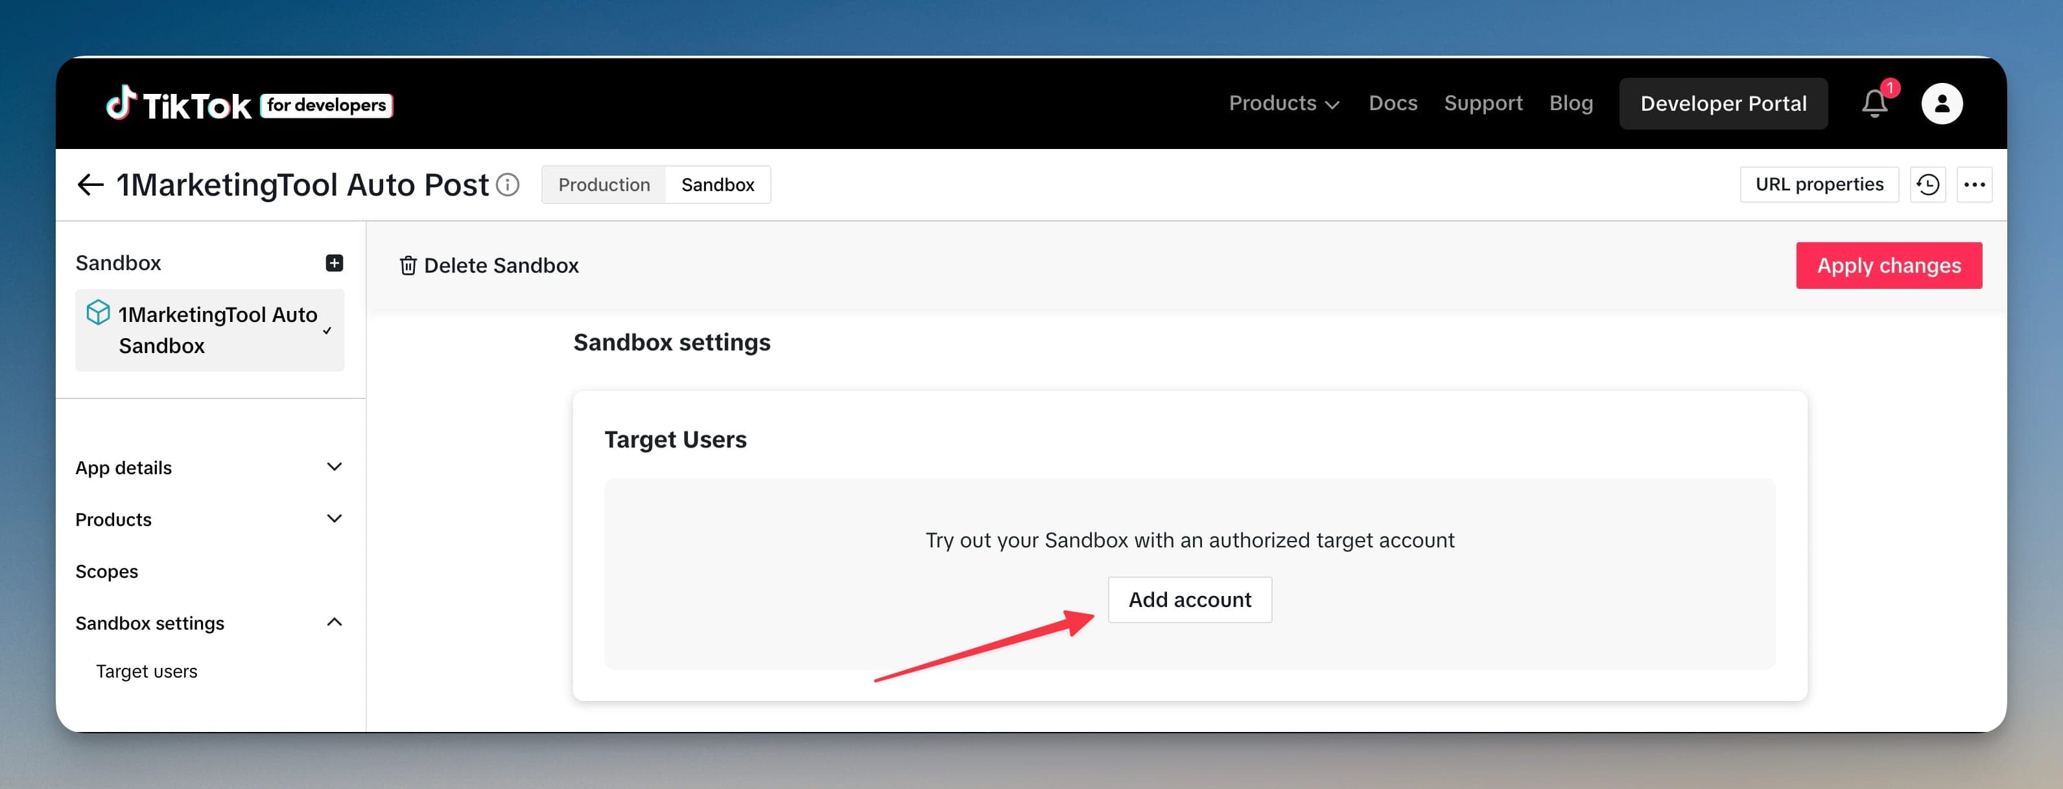Click the authorized target account hint text
The image size is (2063, 789).
1189,540
